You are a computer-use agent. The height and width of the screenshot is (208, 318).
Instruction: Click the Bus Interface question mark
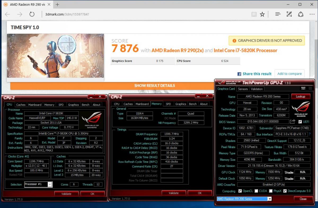point(310,134)
